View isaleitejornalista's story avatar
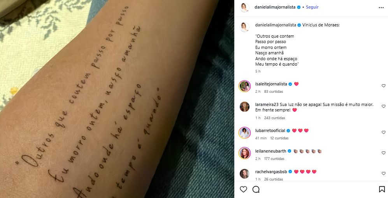This screenshot has width=388, height=198. click(244, 86)
